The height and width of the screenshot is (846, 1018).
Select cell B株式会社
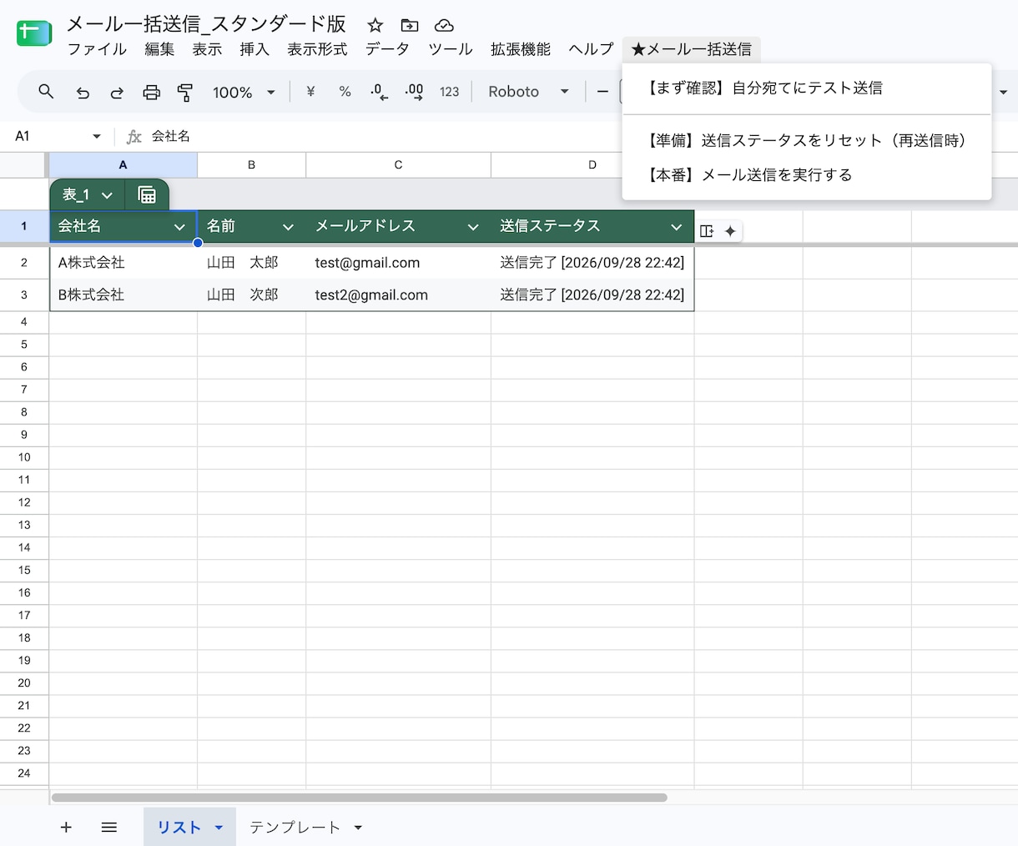[123, 295]
